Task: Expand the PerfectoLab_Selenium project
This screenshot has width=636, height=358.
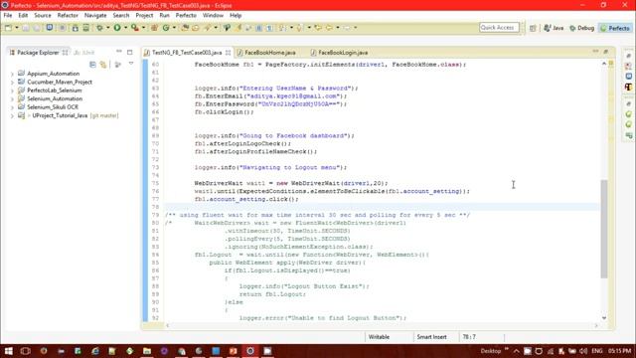Action: click(12, 90)
